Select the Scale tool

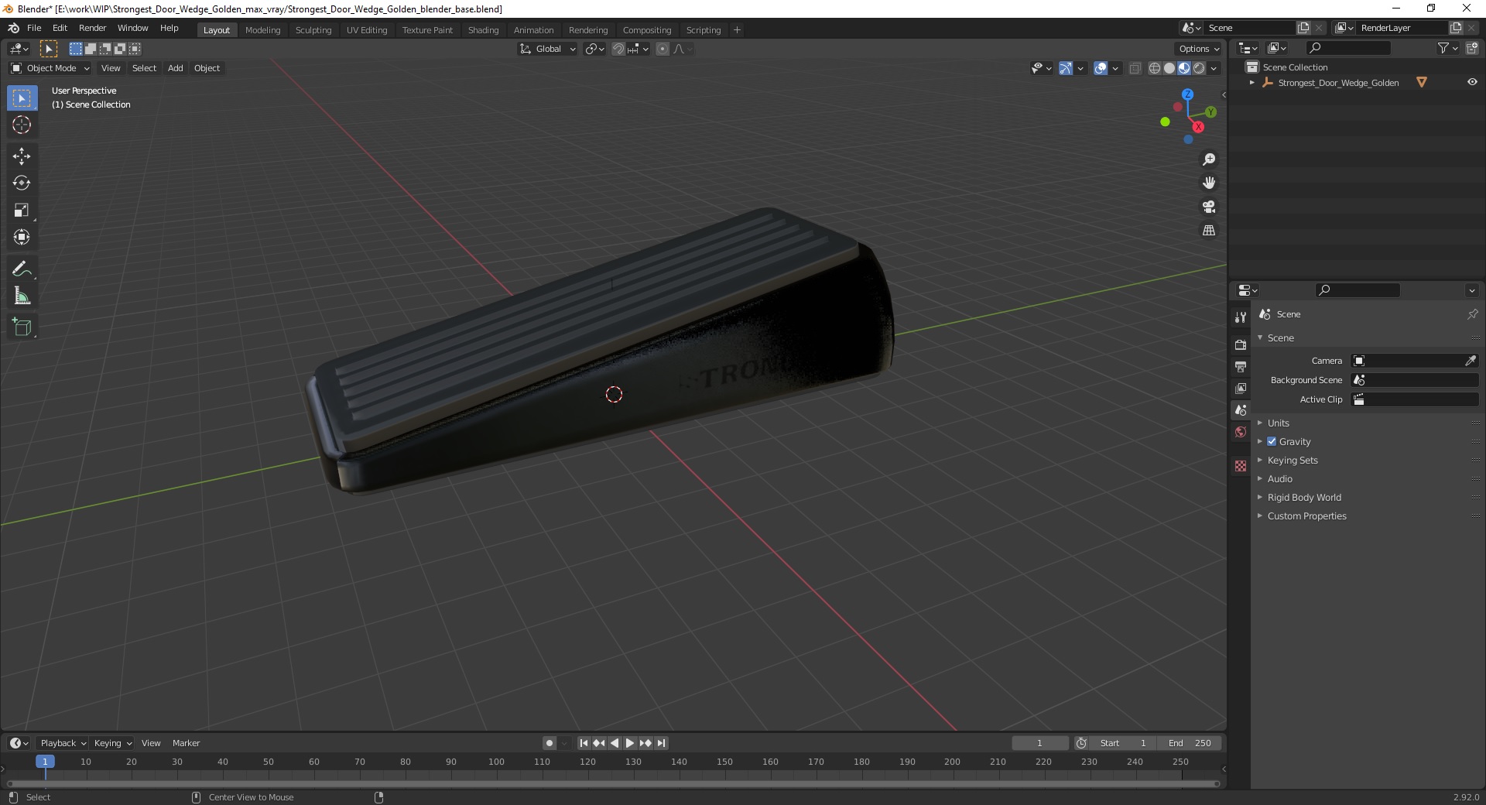[22, 210]
